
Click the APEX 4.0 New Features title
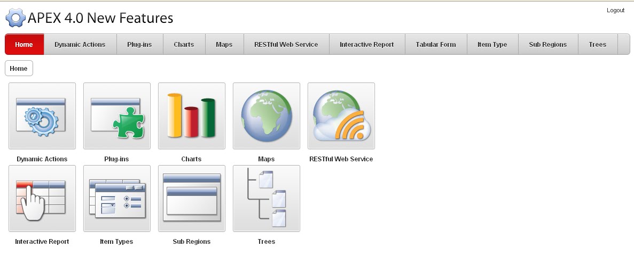(100, 18)
